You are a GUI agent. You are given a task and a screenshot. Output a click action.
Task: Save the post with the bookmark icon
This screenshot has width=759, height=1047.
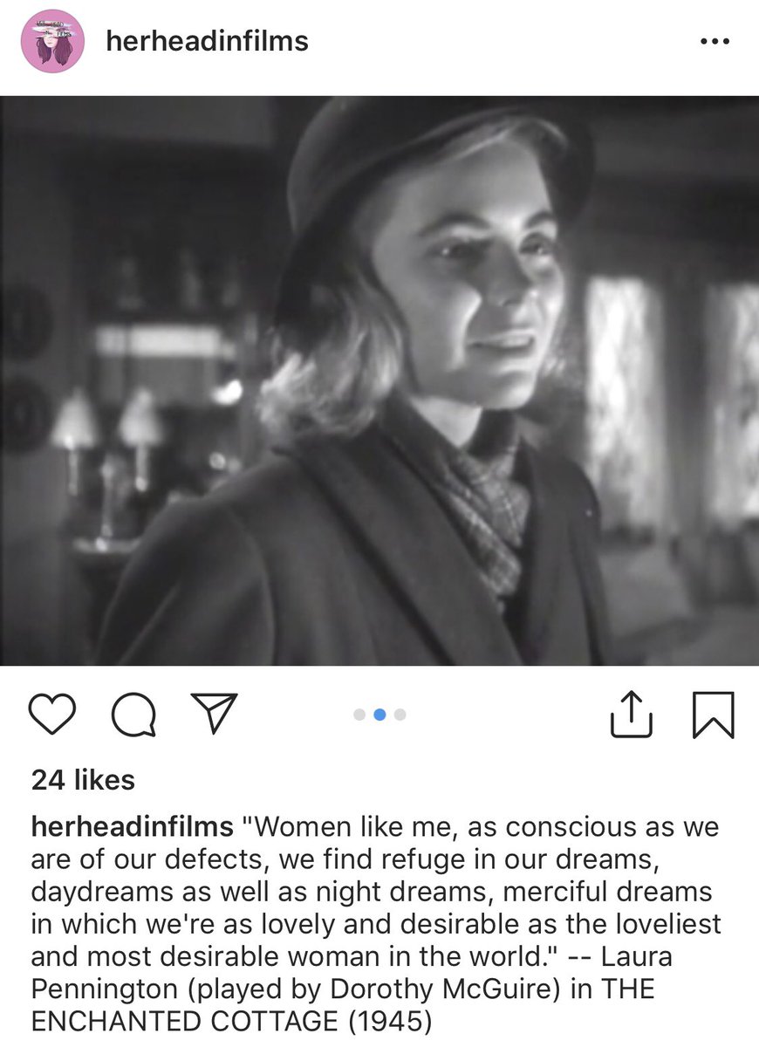click(x=713, y=715)
